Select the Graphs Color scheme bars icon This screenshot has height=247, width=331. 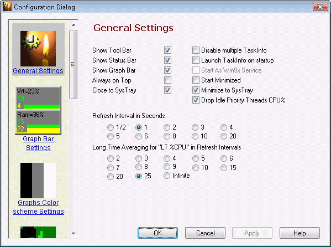(38, 181)
